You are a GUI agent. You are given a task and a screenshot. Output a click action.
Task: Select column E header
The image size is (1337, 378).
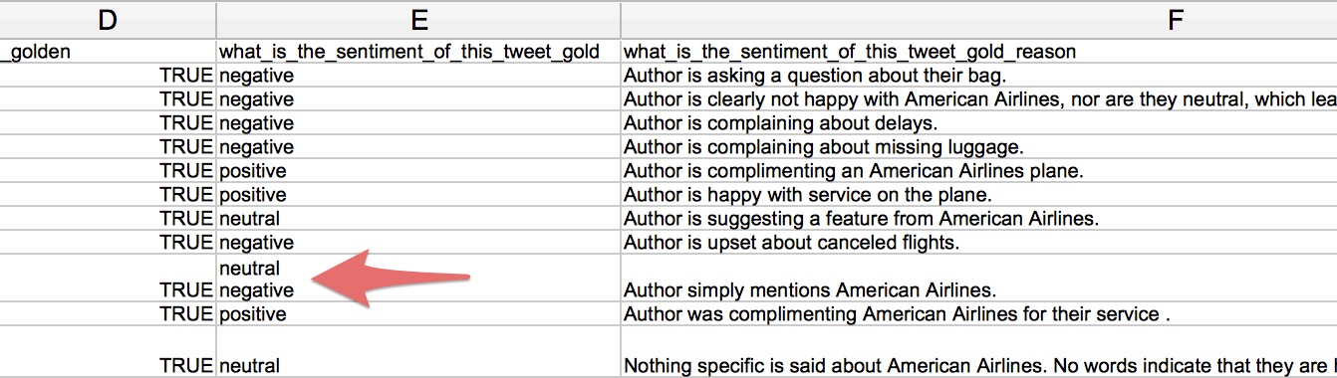pyautogui.click(x=418, y=20)
